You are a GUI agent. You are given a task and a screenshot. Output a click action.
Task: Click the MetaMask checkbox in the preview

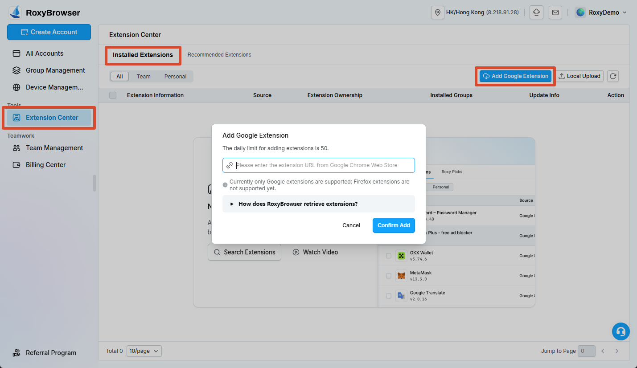(x=389, y=276)
